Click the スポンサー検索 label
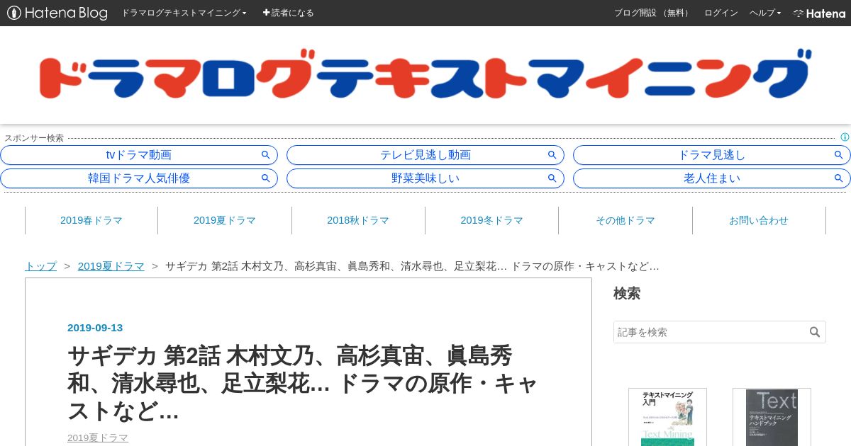This screenshot has width=851, height=446. 34,138
